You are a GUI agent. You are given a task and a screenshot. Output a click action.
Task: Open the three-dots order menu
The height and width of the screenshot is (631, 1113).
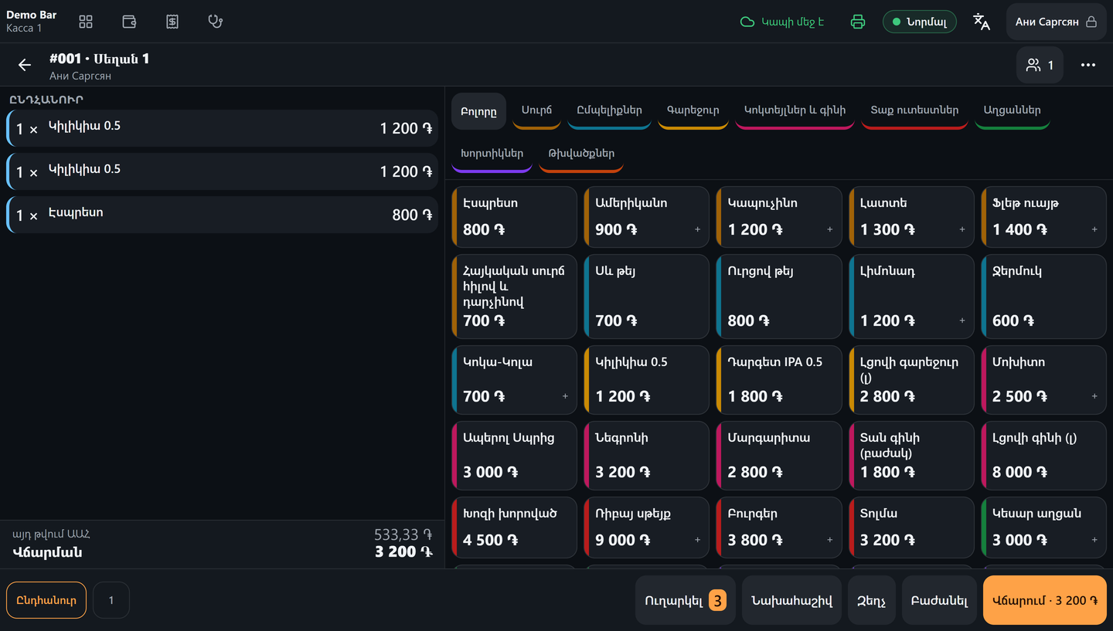tap(1088, 65)
